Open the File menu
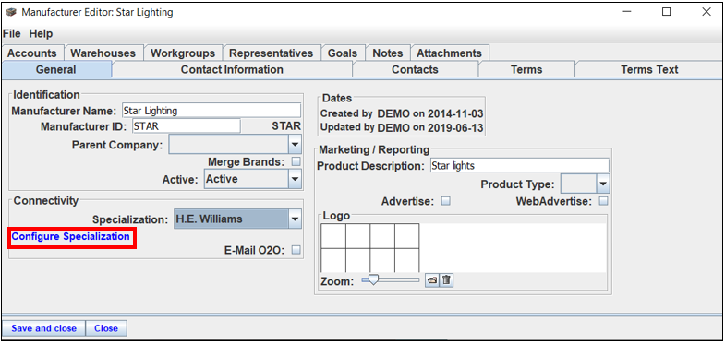 [x=12, y=34]
